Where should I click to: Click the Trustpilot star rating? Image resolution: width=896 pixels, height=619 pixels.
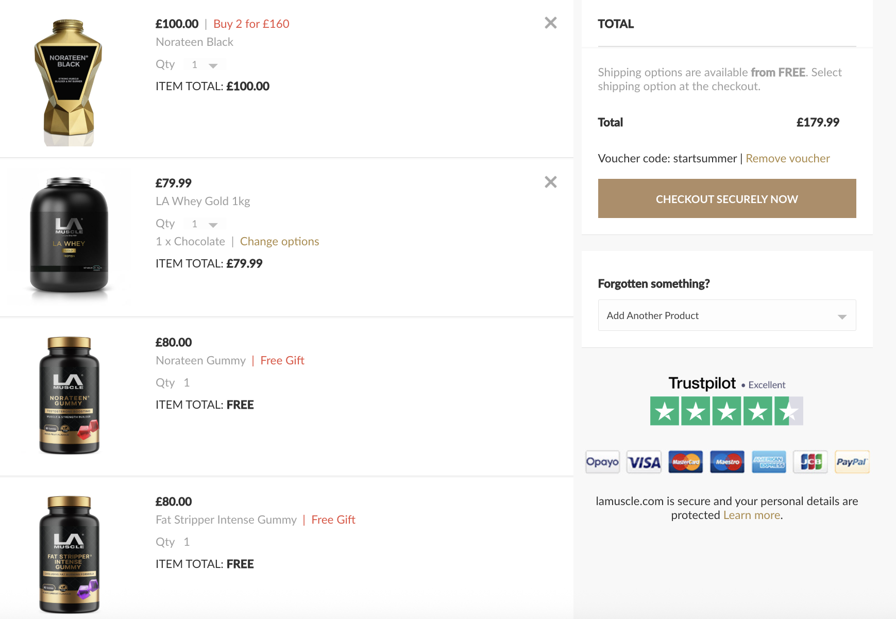coord(726,411)
